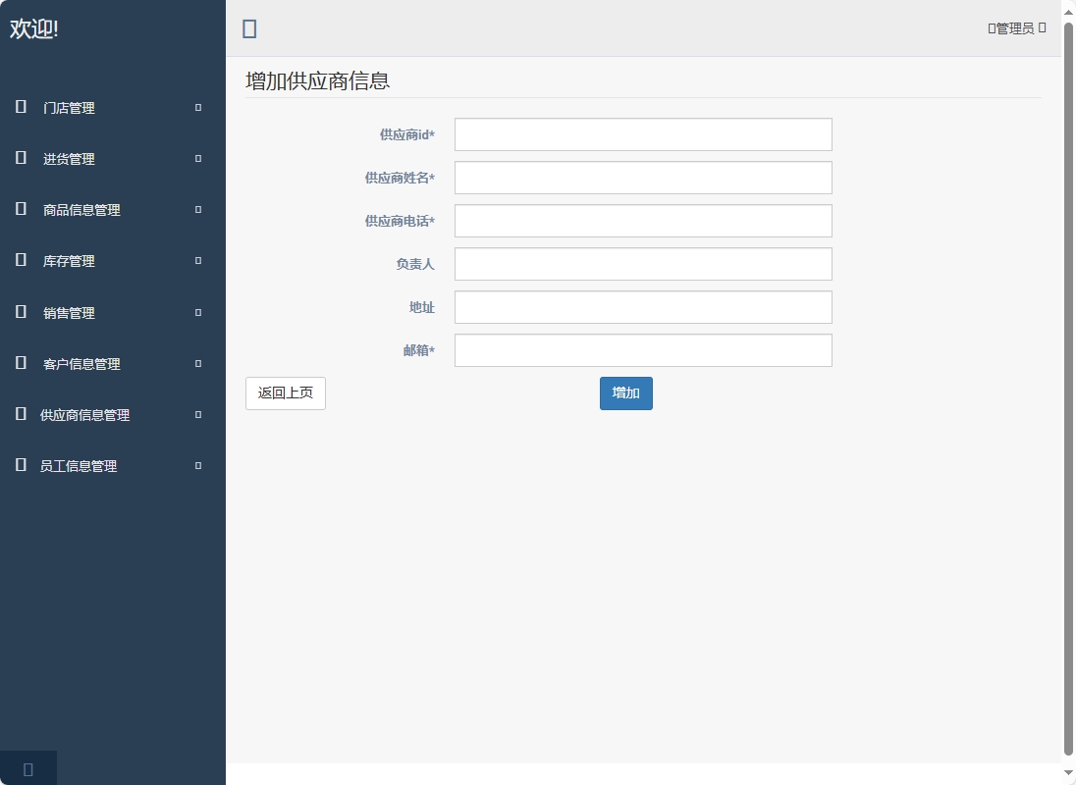Viewport: 1076px width, 785px height.
Task: Expand the 库存管理 submenu arrow
Action: pyautogui.click(x=198, y=261)
